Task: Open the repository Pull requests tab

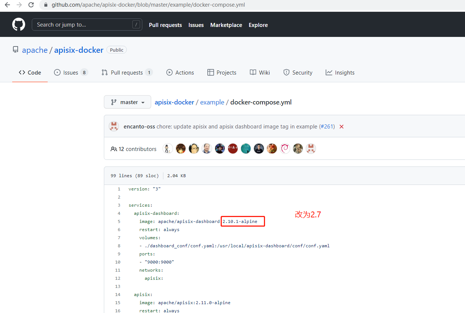Action: click(127, 72)
